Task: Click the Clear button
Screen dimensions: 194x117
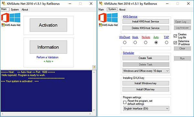Action: point(182,48)
